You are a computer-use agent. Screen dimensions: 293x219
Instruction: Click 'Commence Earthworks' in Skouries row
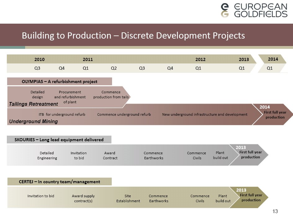click(x=153, y=156)
